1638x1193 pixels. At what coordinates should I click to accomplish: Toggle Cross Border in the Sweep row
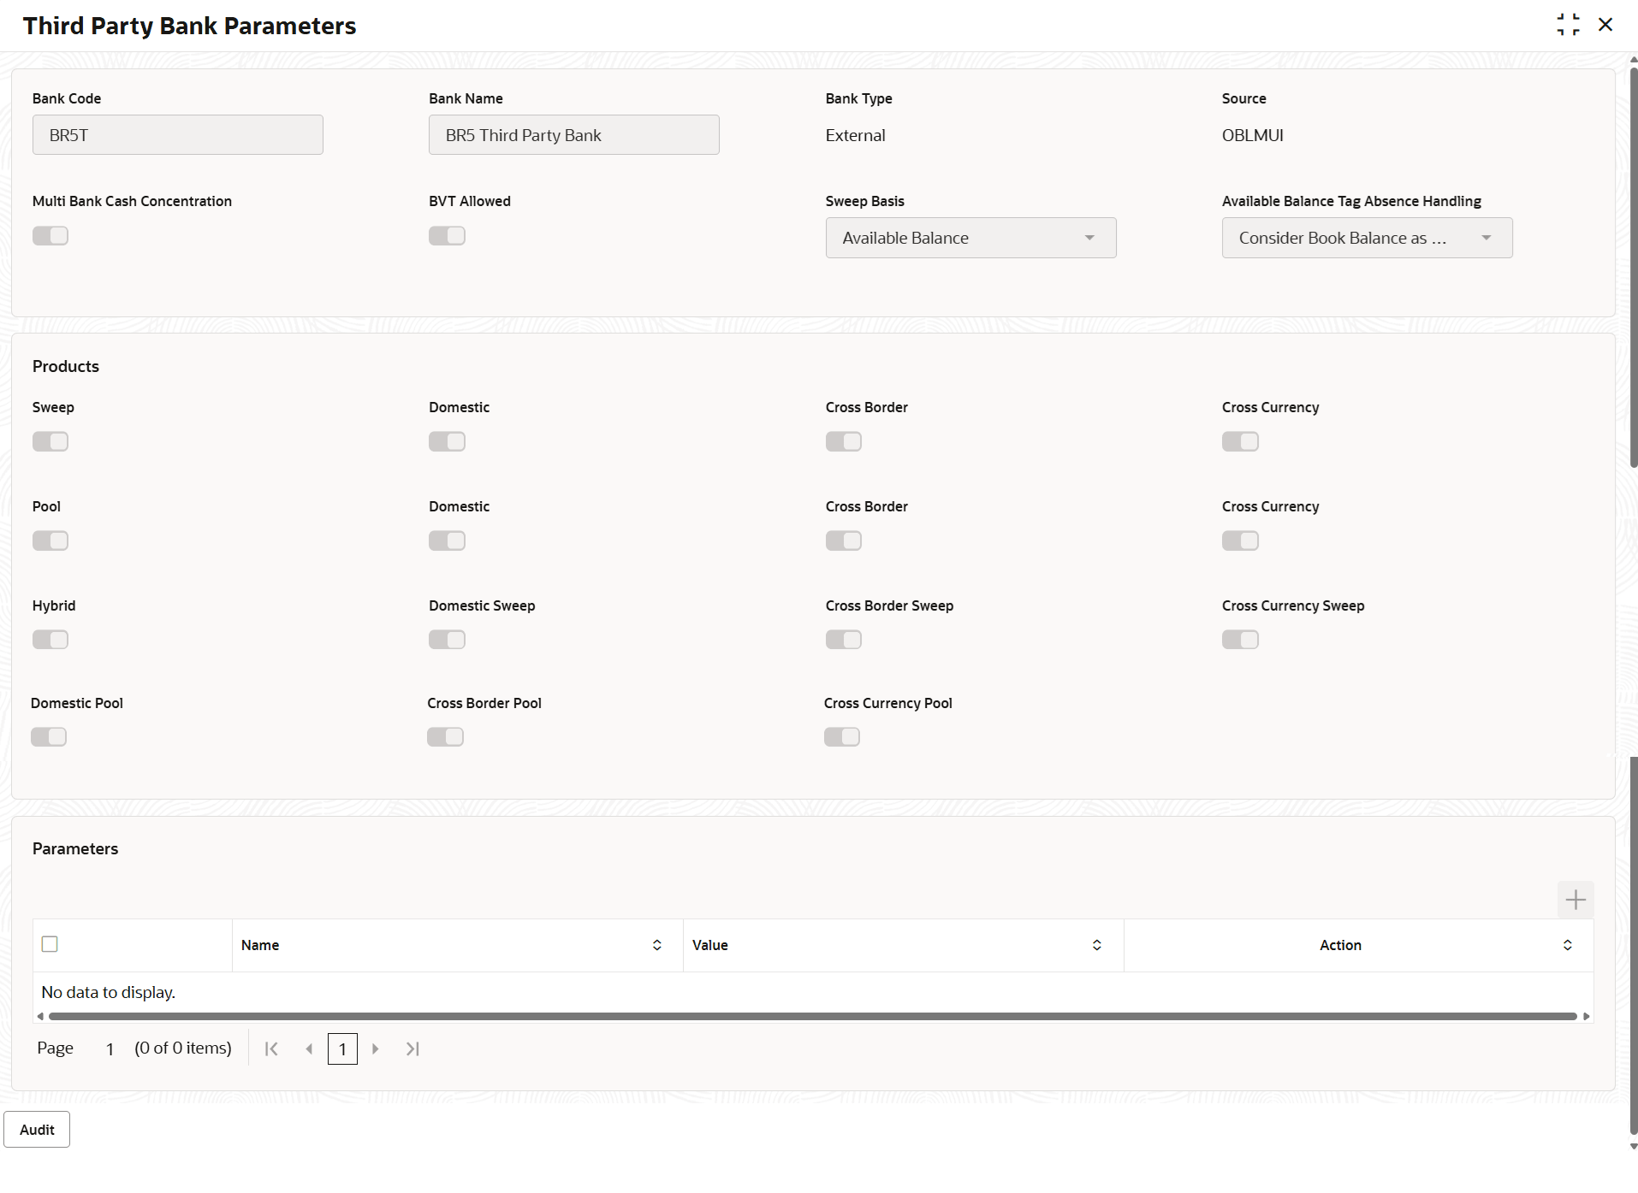coord(844,442)
